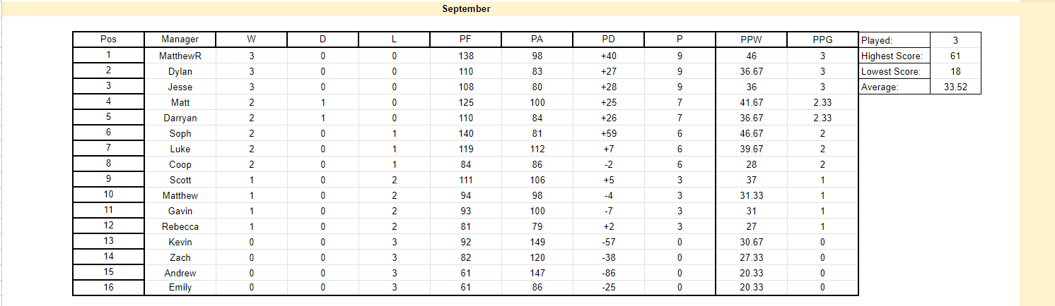Select position 8 cell for Coop
Image resolution: width=1055 pixels, height=306 pixels.
pos(108,164)
